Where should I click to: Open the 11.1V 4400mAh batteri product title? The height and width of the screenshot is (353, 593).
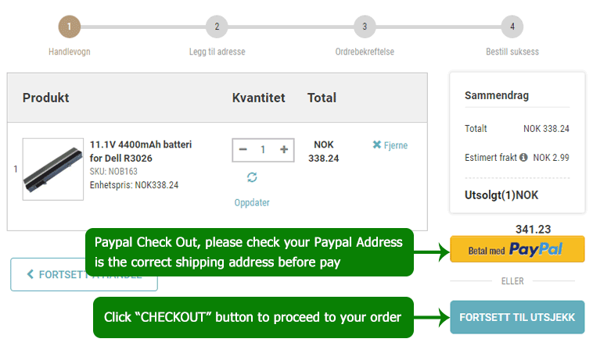click(x=140, y=152)
